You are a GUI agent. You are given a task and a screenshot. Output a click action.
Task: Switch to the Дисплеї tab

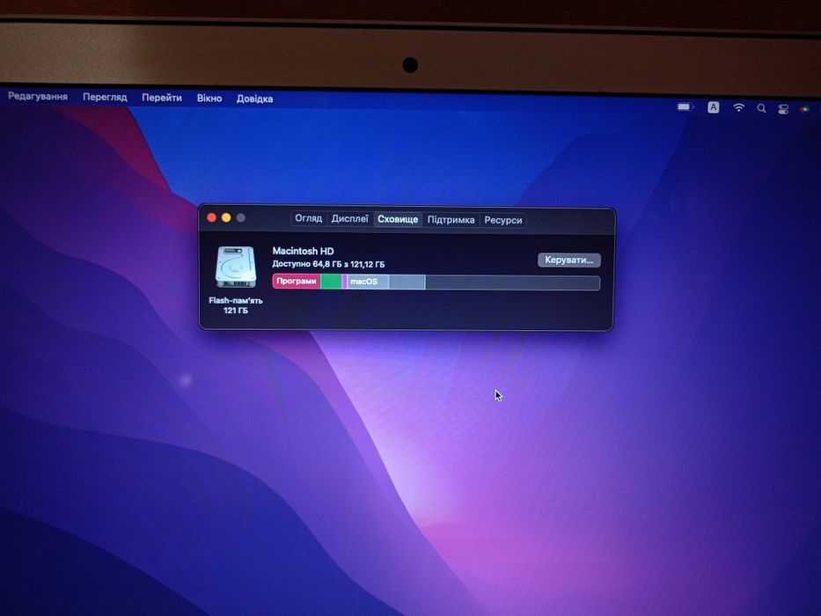349,219
